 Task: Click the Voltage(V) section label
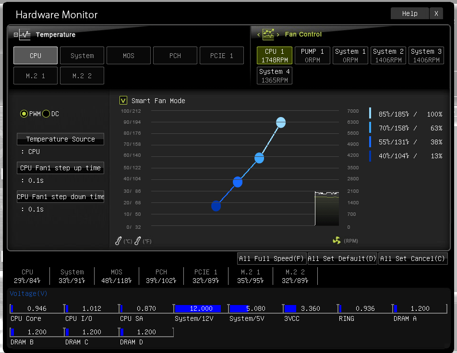[29, 294]
